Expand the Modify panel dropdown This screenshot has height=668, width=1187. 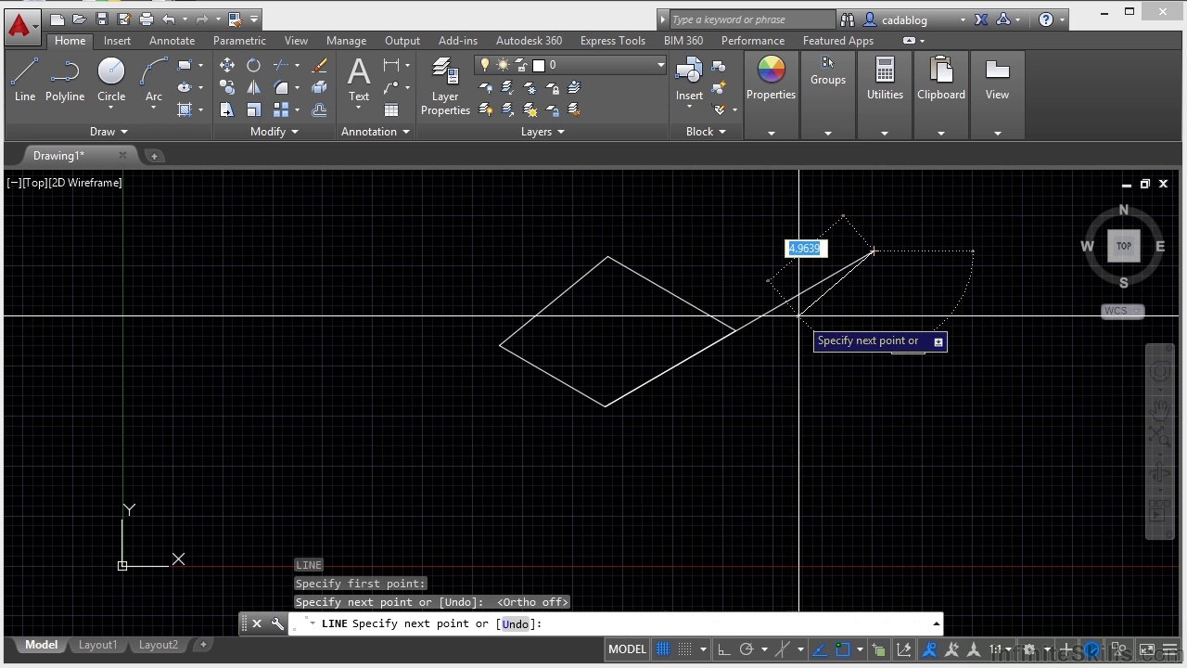[x=274, y=132]
